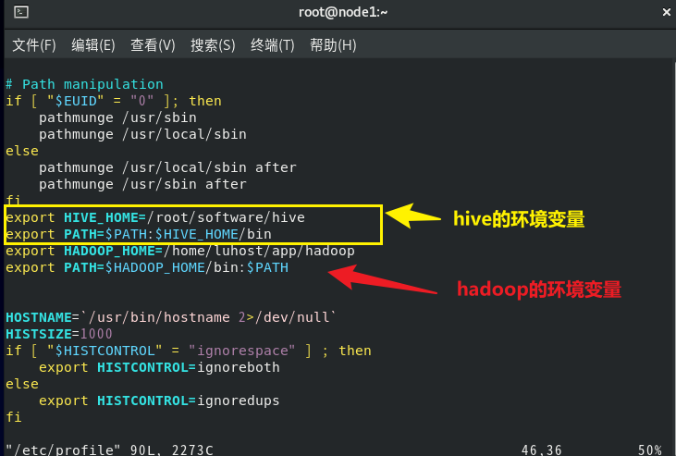Click the '$EUID' if condition line
This screenshot has height=456, width=676.
pos(114,101)
